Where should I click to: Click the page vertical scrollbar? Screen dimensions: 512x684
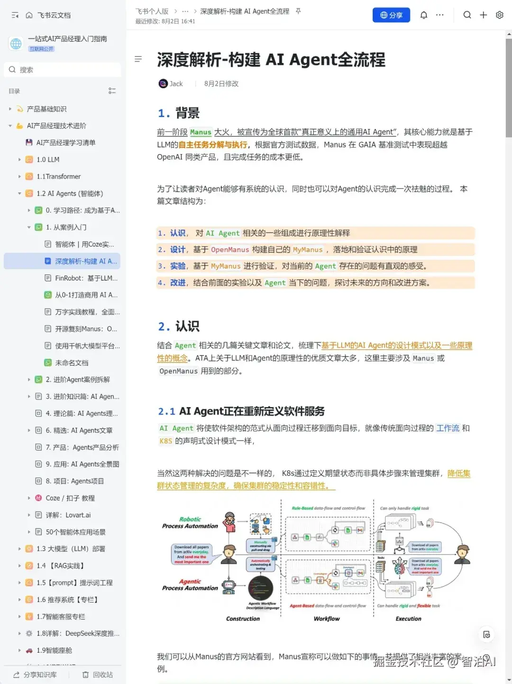coord(509,88)
